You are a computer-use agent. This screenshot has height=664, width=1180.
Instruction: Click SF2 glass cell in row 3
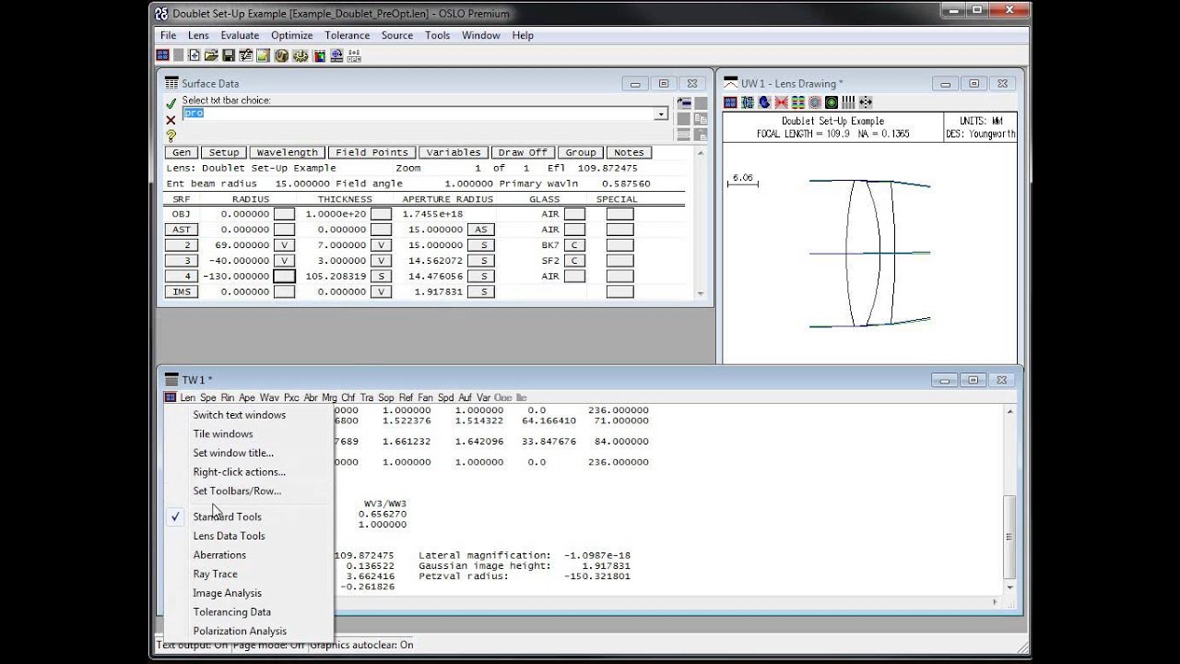550,261
